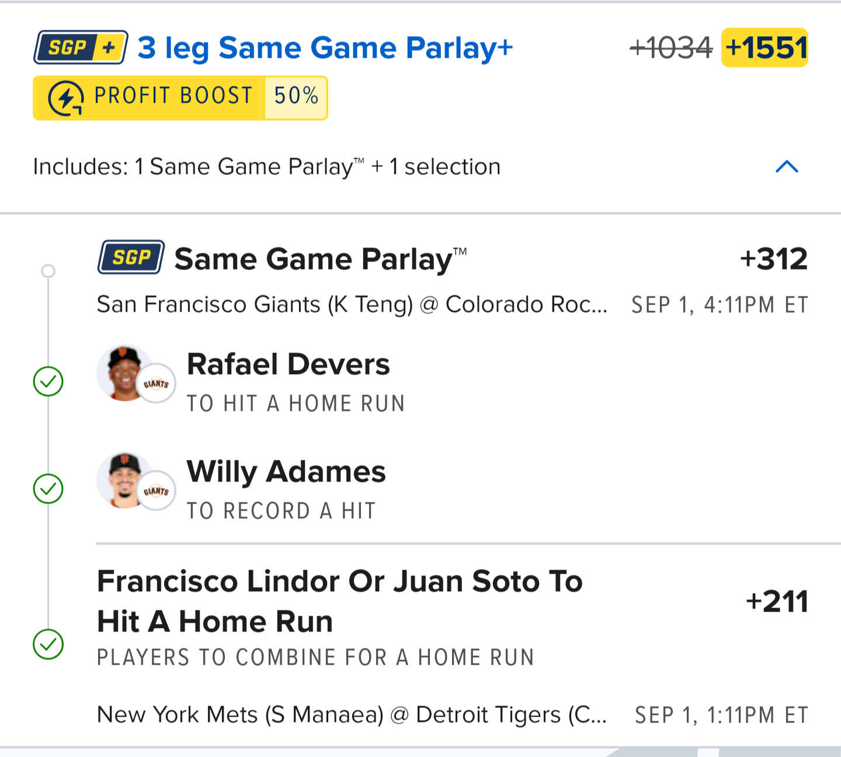Click Willy Adames player headshot
Image resolution: width=841 pixels, height=757 pixels.
pos(124,480)
